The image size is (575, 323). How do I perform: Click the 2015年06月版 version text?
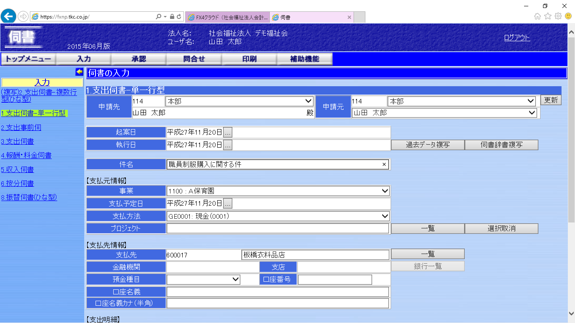pos(89,46)
